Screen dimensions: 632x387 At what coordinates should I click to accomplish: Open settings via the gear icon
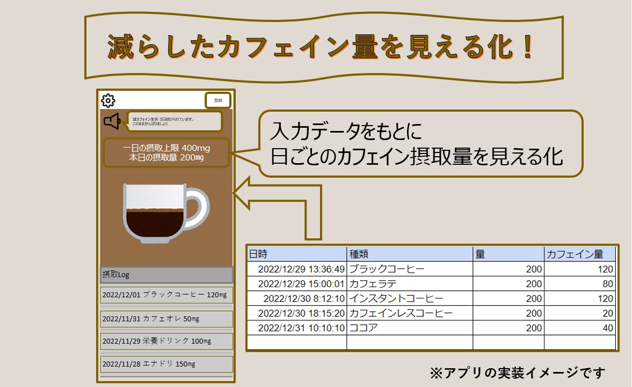coord(108,100)
